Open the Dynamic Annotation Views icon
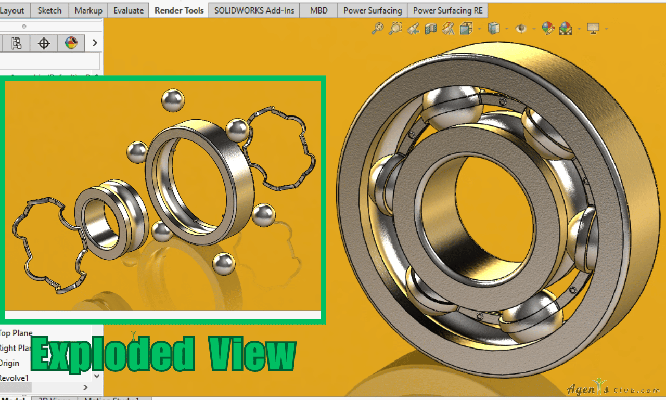Image resolution: width=666 pixels, height=400 pixels. pyautogui.click(x=448, y=29)
